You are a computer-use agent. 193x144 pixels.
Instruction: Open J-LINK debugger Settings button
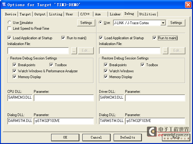[176, 23]
